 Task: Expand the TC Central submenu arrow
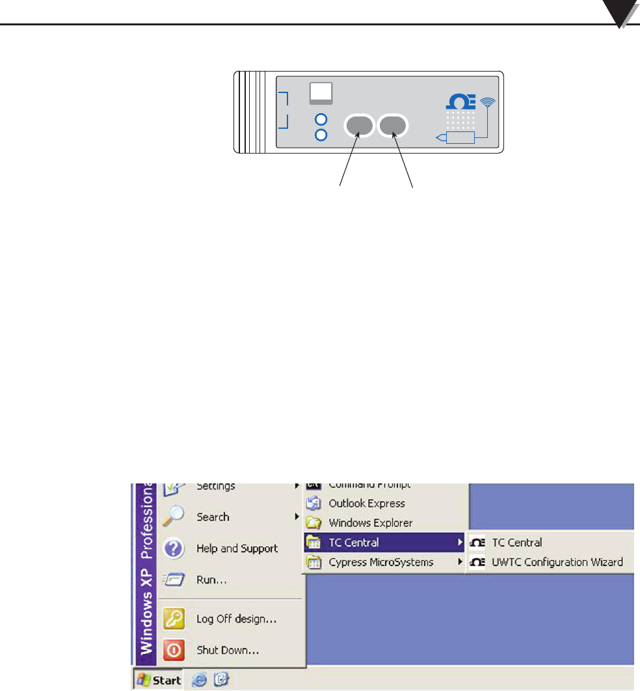click(460, 543)
